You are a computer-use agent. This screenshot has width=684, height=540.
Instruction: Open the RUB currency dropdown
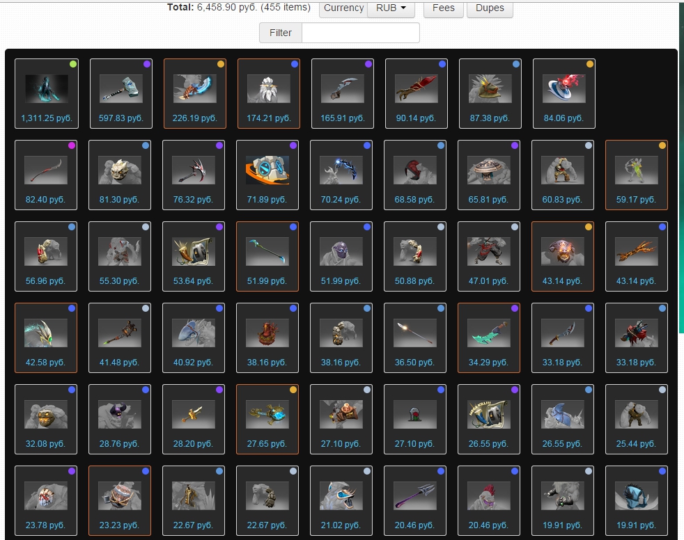click(391, 8)
